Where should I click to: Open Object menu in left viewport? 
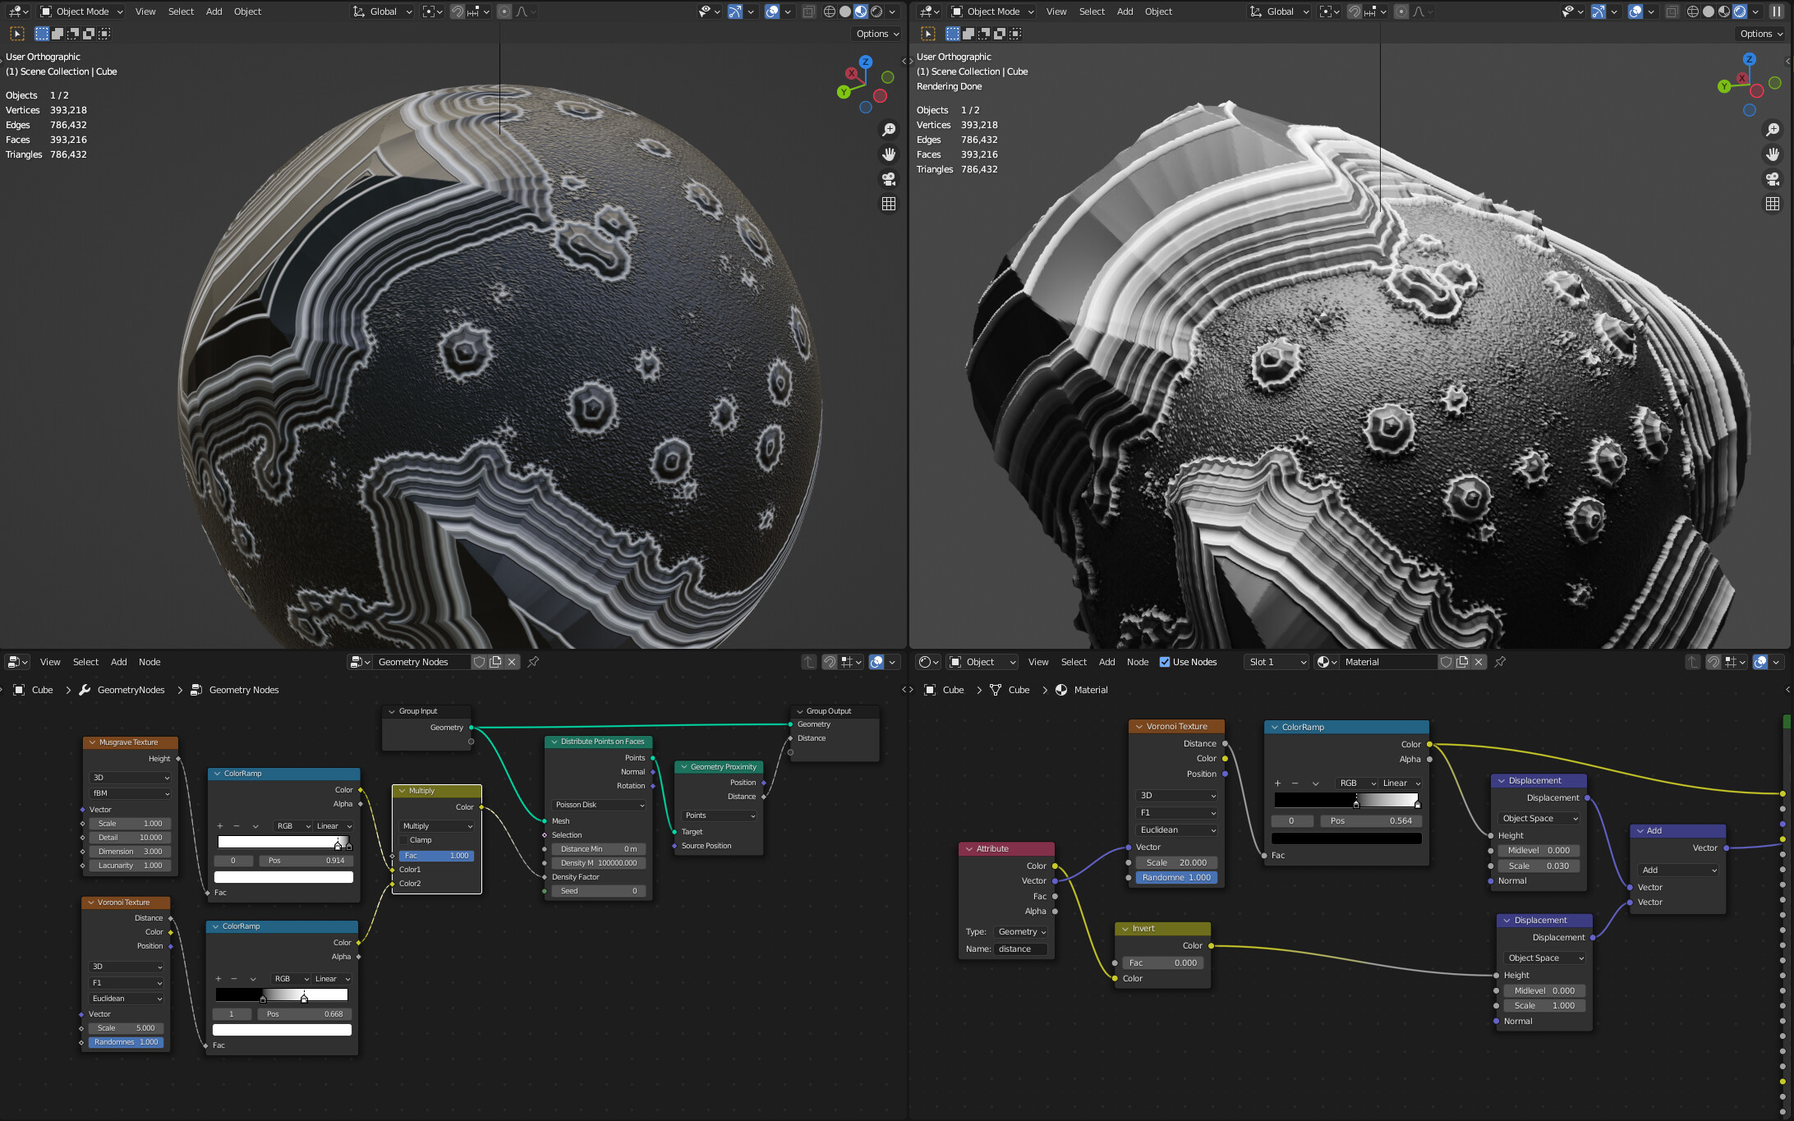point(247,11)
